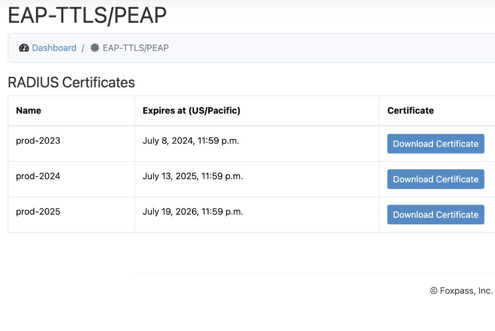Click the July 19, 2026 expiration date
This screenshot has width=495, height=331.
[x=193, y=211]
